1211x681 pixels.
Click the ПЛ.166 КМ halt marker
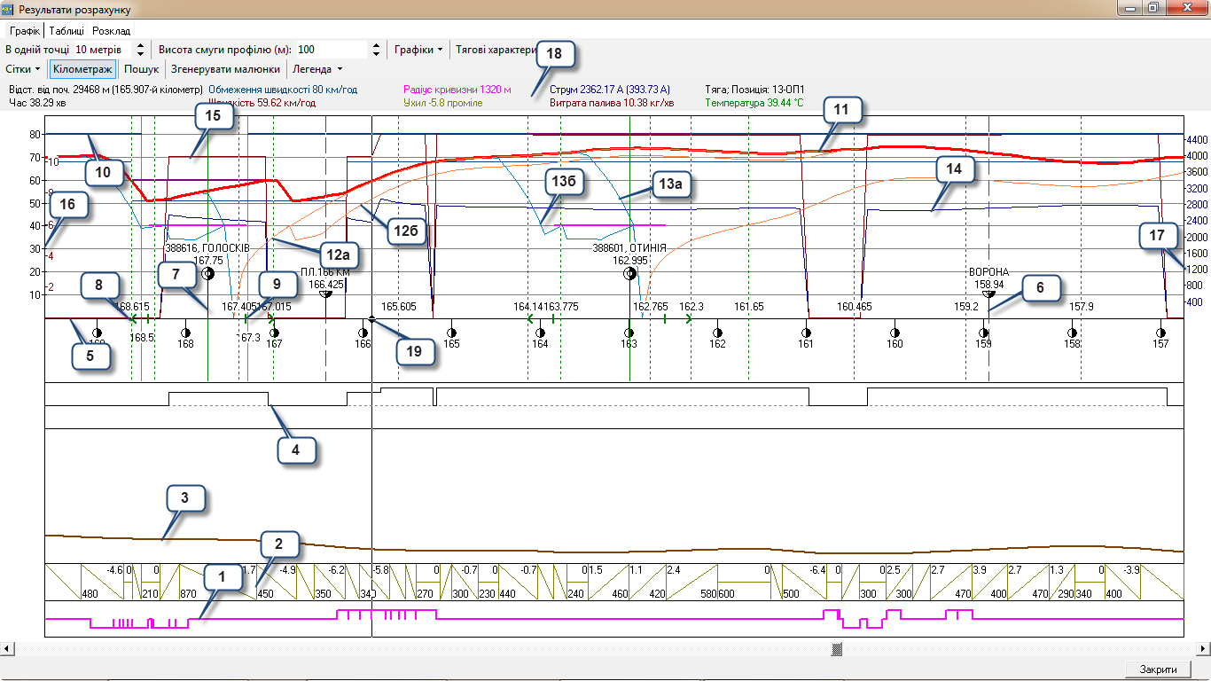pos(326,294)
